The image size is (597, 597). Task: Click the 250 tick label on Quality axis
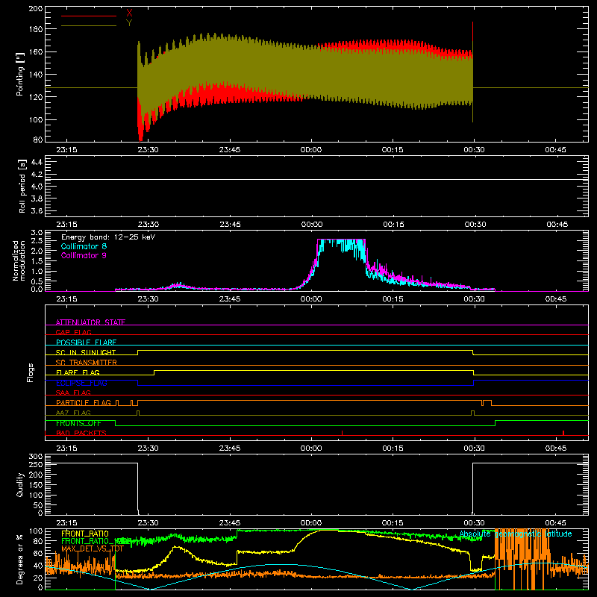click(36, 464)
